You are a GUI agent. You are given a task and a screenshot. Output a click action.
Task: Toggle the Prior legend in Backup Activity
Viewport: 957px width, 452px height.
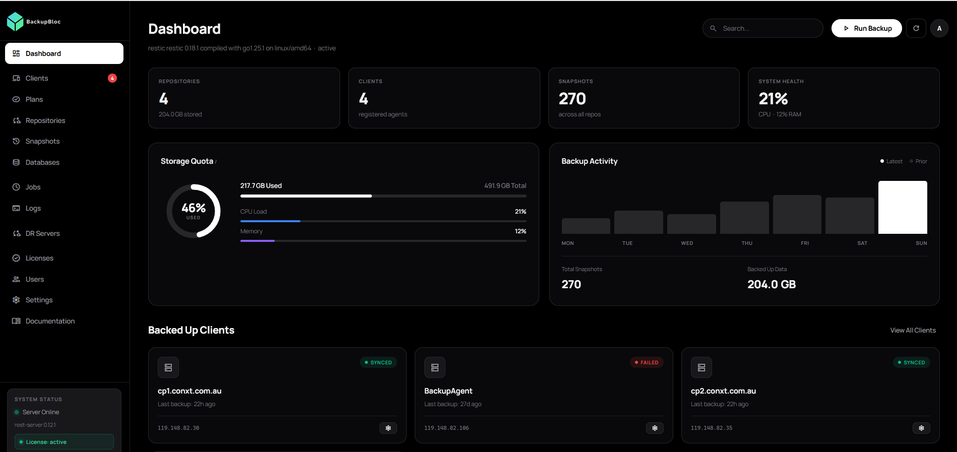[x=918, y=161]
